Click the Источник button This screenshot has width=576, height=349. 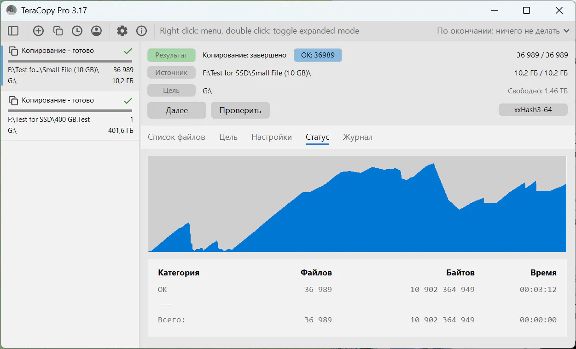pyautogui.click(x=171, y=73)
